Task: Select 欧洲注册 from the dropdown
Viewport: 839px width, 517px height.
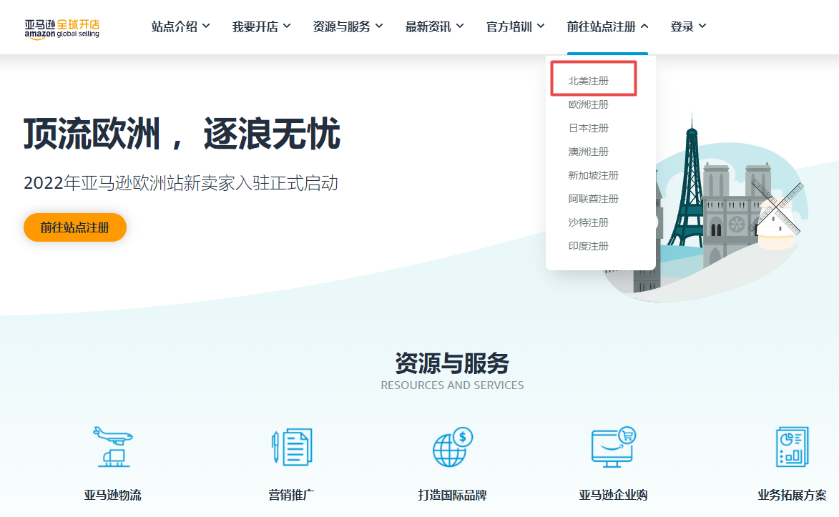Action: [589, 104]
